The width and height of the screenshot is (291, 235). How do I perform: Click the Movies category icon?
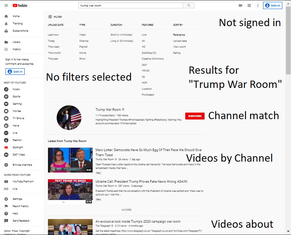pos(6,111)
